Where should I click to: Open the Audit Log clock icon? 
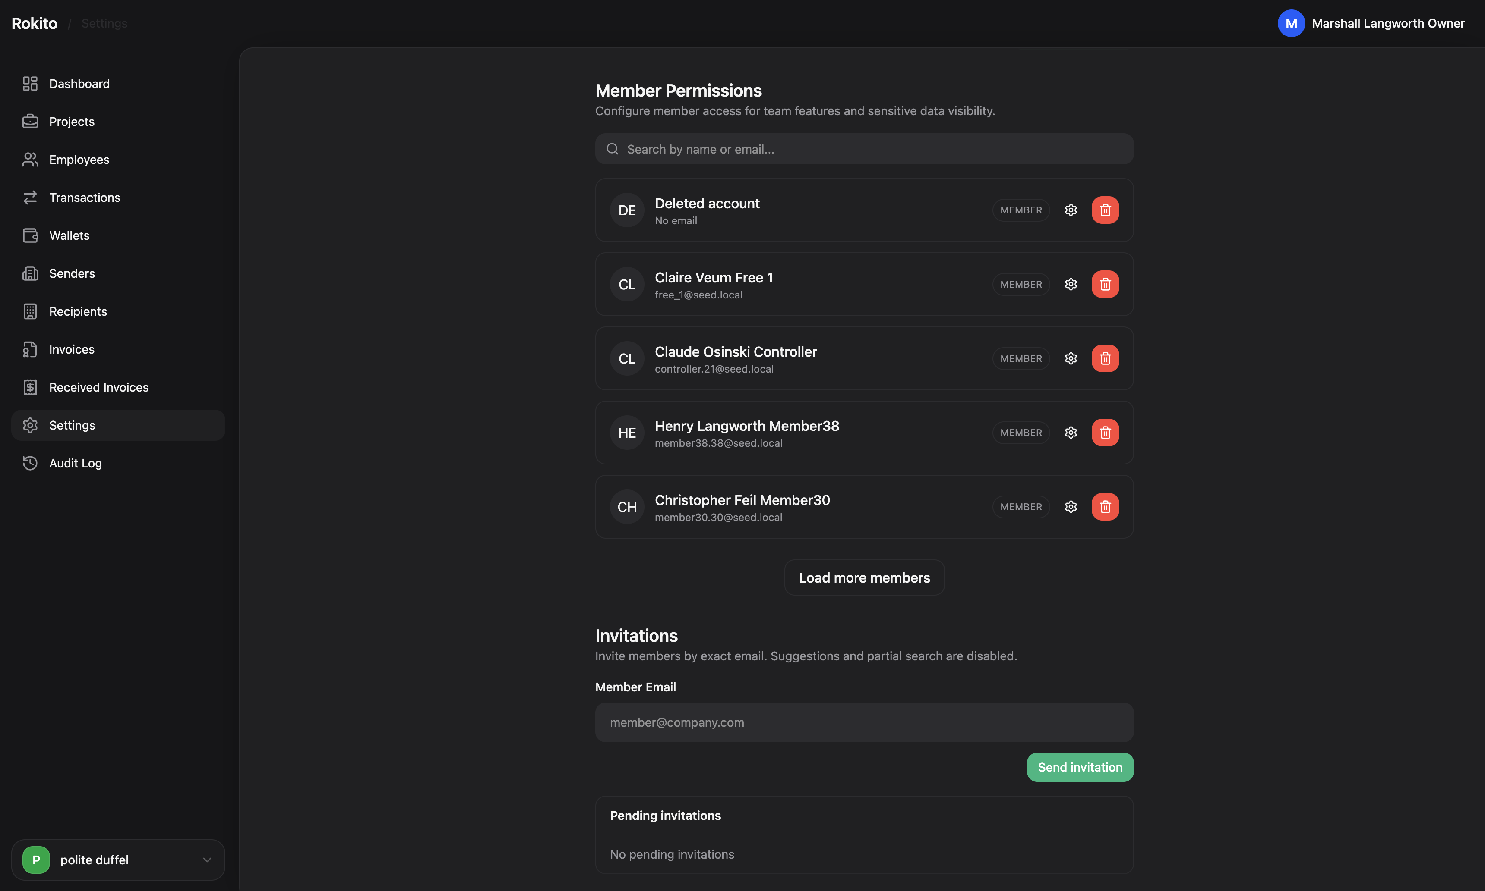click(x=31, y=463)
